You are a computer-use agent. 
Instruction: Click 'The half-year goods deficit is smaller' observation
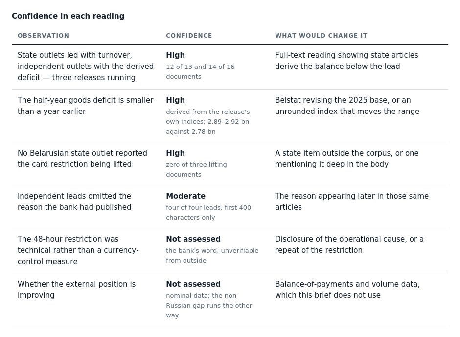pos(85,106)
